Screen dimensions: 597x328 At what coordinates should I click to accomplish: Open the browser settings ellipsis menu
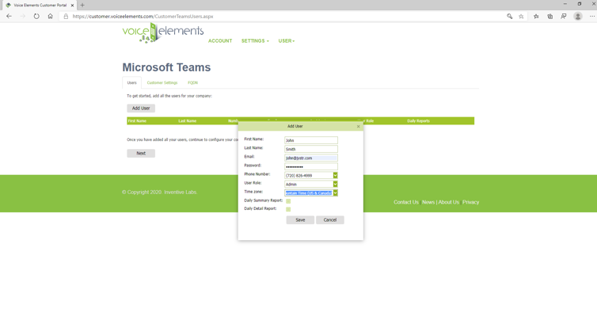(x=592, y=17)
